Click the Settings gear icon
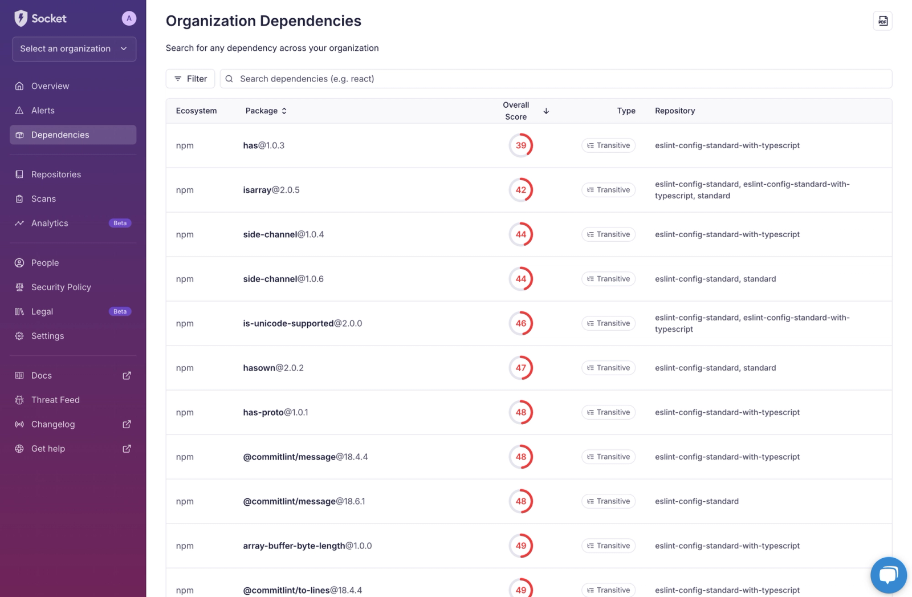The image size is (912, 597). coord(19,336)
